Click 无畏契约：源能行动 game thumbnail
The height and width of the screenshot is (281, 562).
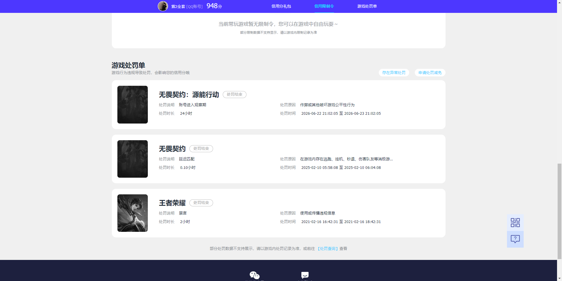[x=133, y=104]
